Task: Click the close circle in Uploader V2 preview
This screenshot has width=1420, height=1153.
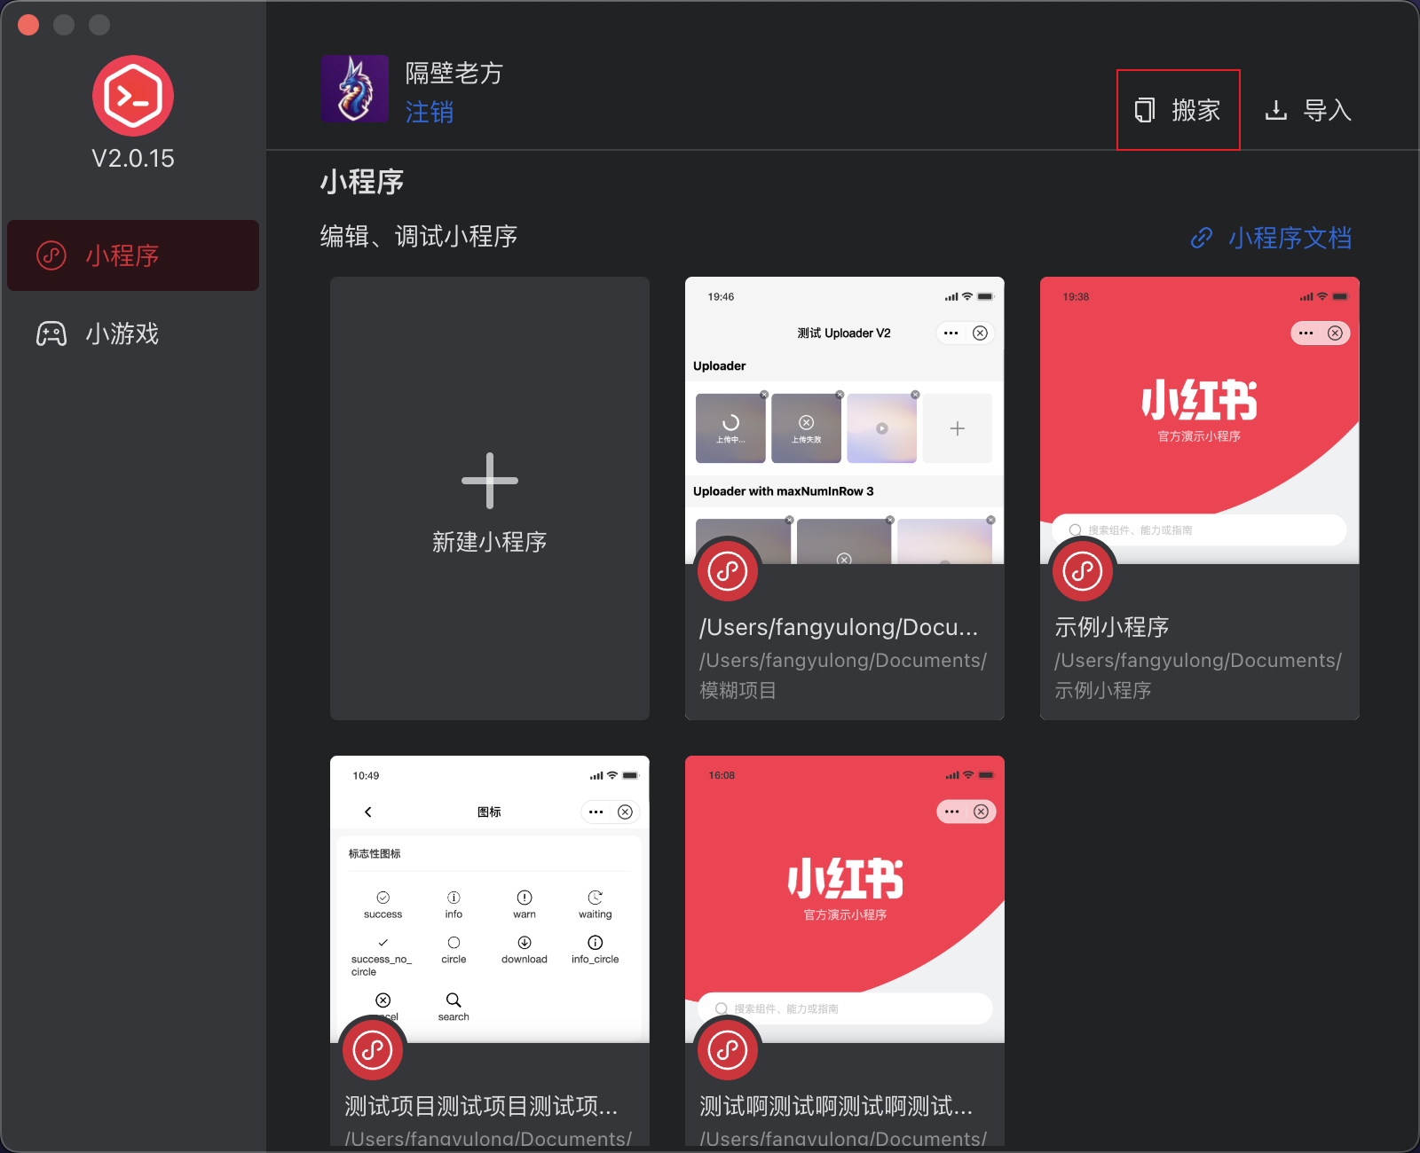Action: pyautogui.click(x=980, y=333)
